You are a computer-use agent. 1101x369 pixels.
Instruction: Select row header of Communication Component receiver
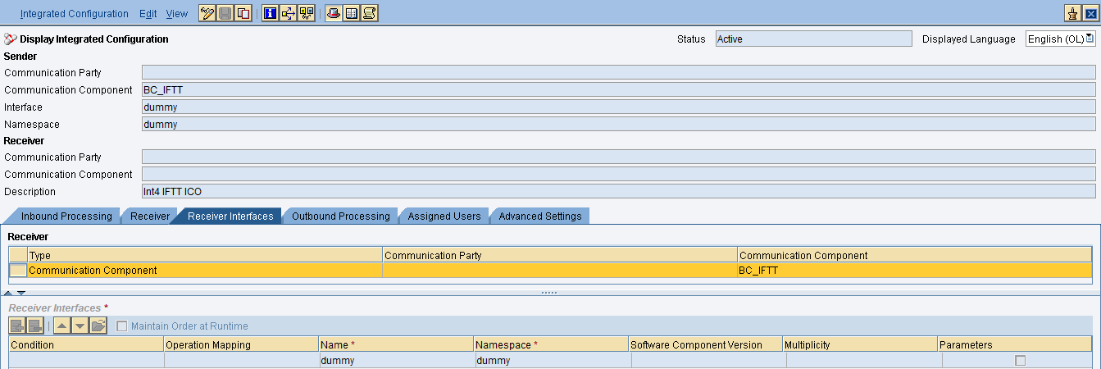[x=17, y=271]
